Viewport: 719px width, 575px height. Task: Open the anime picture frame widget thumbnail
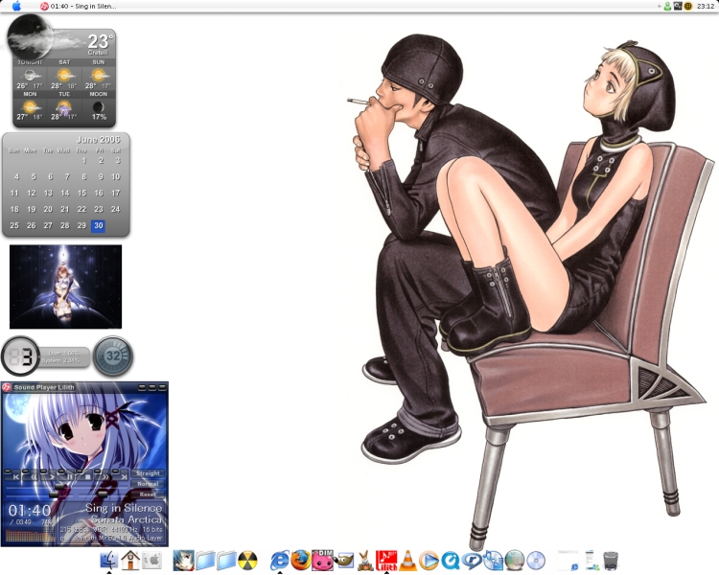pyautogui.click(x=65, y=287)
